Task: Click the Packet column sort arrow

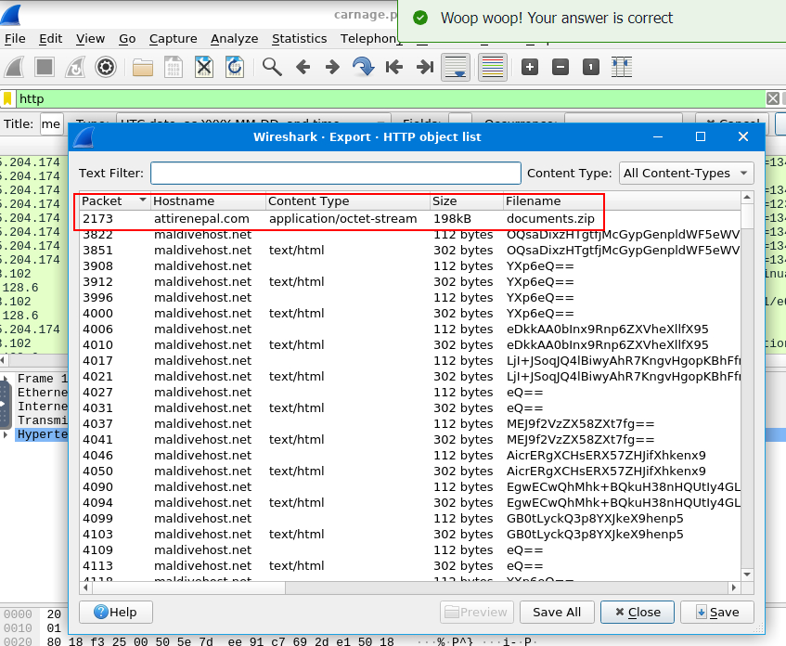Action: 142,200
